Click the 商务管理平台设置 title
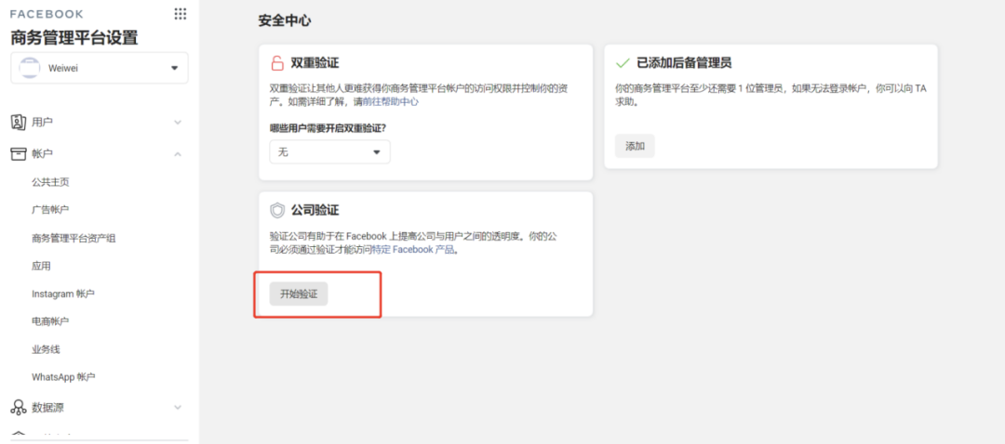 [x=74, y=38]
